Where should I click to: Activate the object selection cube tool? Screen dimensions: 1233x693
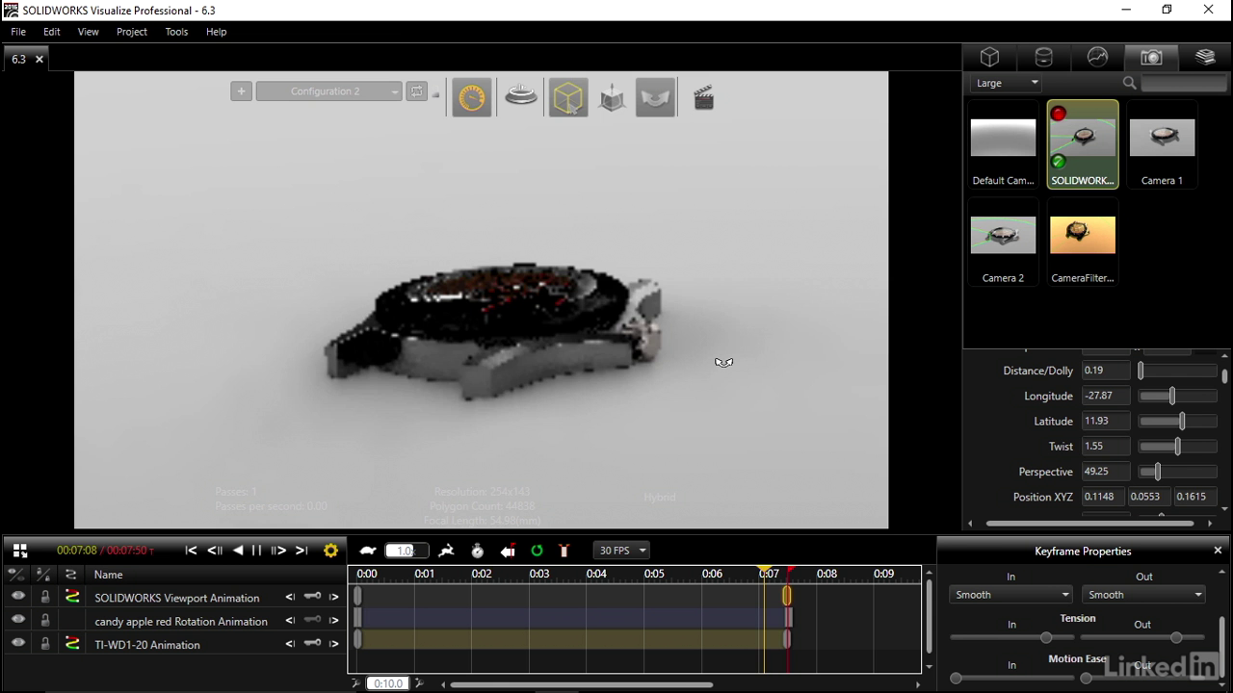coord(568,97)
